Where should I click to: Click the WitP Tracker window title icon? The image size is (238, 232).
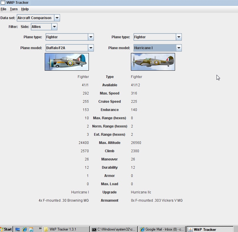point(3,2)
